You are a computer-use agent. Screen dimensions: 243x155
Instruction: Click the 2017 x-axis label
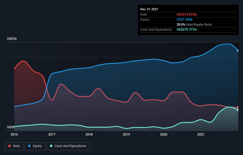point(52,134)
